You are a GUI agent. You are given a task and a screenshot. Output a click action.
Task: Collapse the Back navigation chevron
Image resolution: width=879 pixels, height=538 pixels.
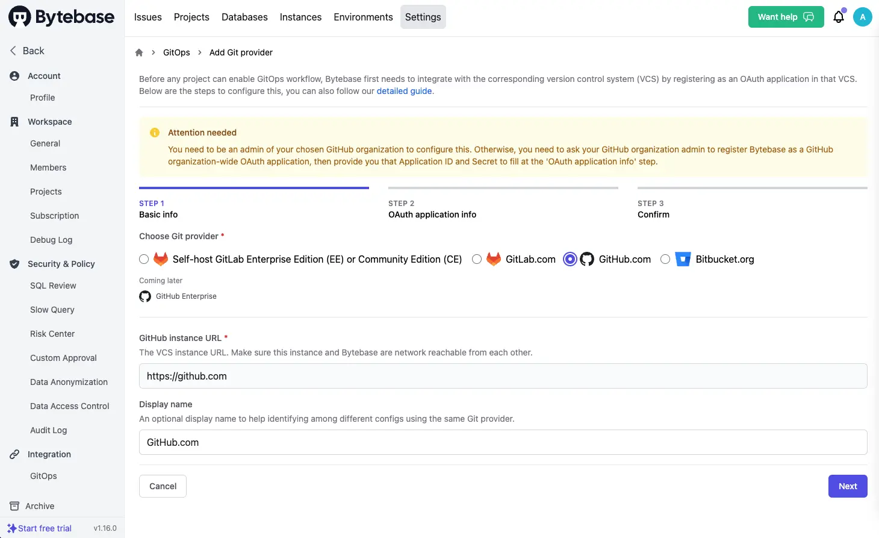[12, 51]
